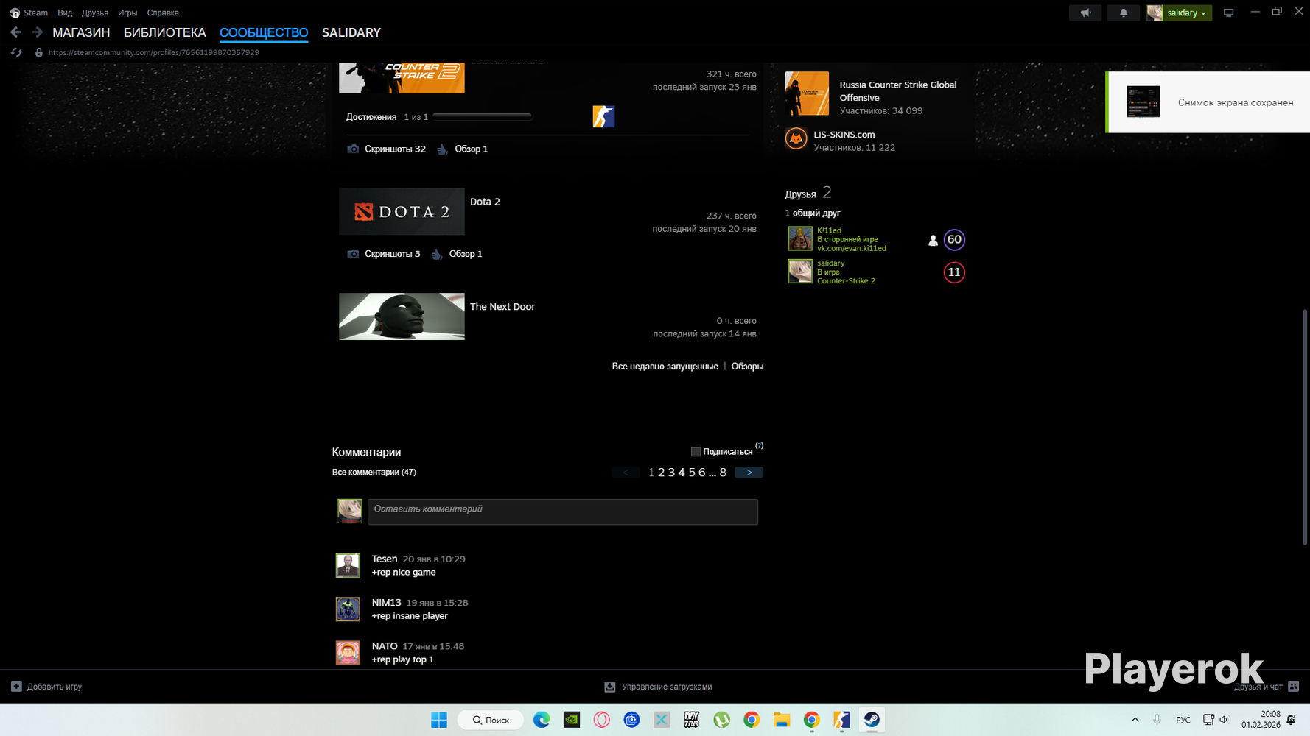Switch to the МАГАЗИН tab
The image size is (1310, 736).
tap(81, 32)
